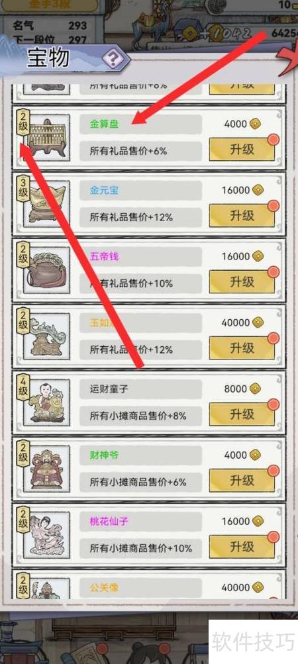Upgrade the 金算盘 treasure
298x664 pixels.
tap(242, 150)
